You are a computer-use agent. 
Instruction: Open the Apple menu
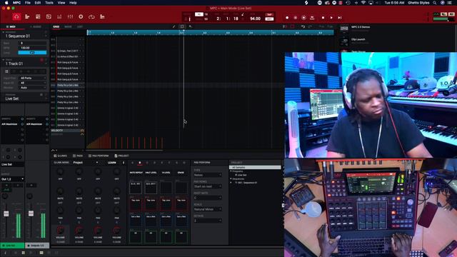tap(6, 3)
